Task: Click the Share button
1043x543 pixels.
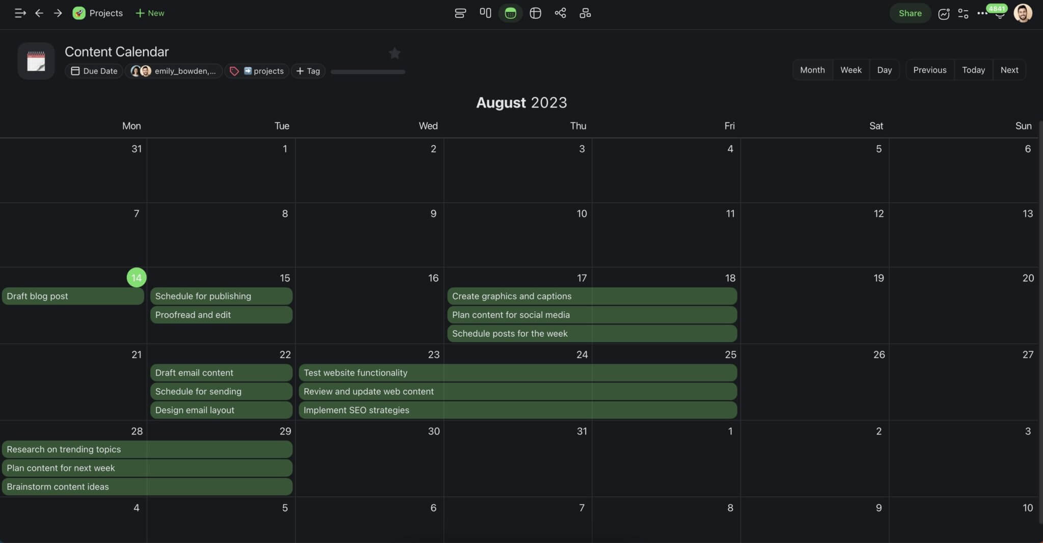Action: (910, 13)
